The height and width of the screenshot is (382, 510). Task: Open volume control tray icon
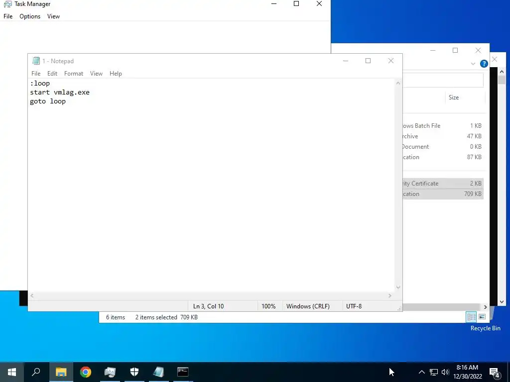tap(445, 372)
